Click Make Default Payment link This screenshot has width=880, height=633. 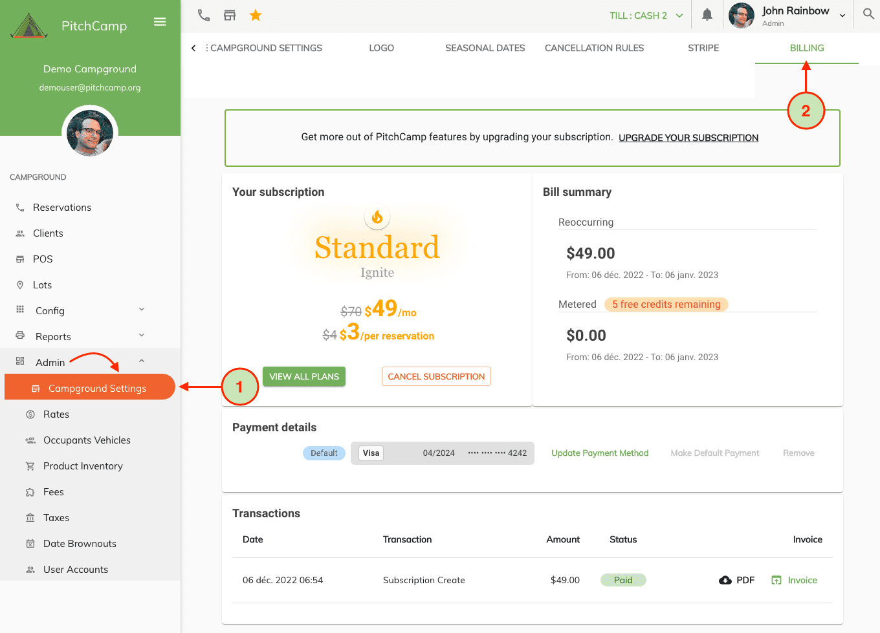pos(715,453)
